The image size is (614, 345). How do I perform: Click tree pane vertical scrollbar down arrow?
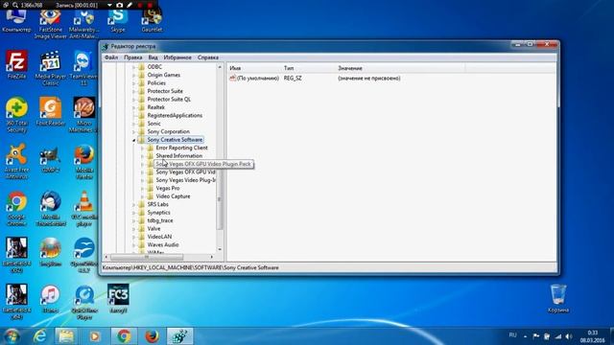[220, 249]
